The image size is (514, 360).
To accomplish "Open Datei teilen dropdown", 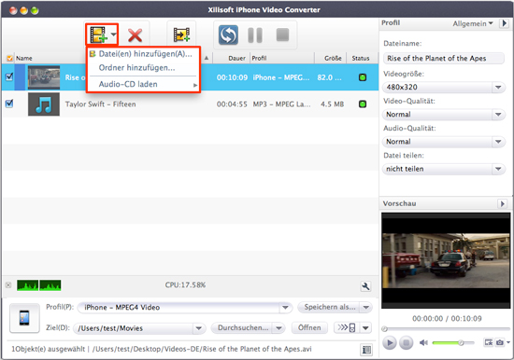I will [x=443, y=169].
